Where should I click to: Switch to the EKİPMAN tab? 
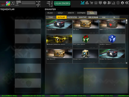(81, 13)
